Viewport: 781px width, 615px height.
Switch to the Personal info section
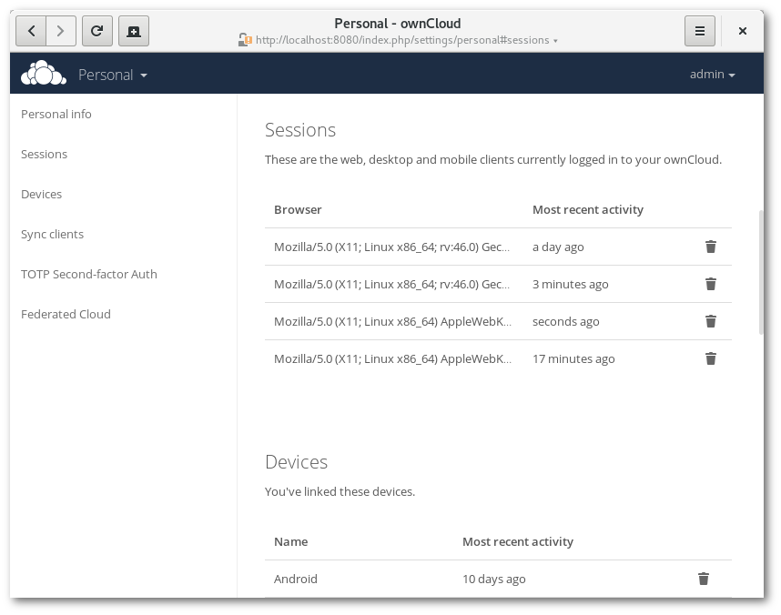point(56,114)
